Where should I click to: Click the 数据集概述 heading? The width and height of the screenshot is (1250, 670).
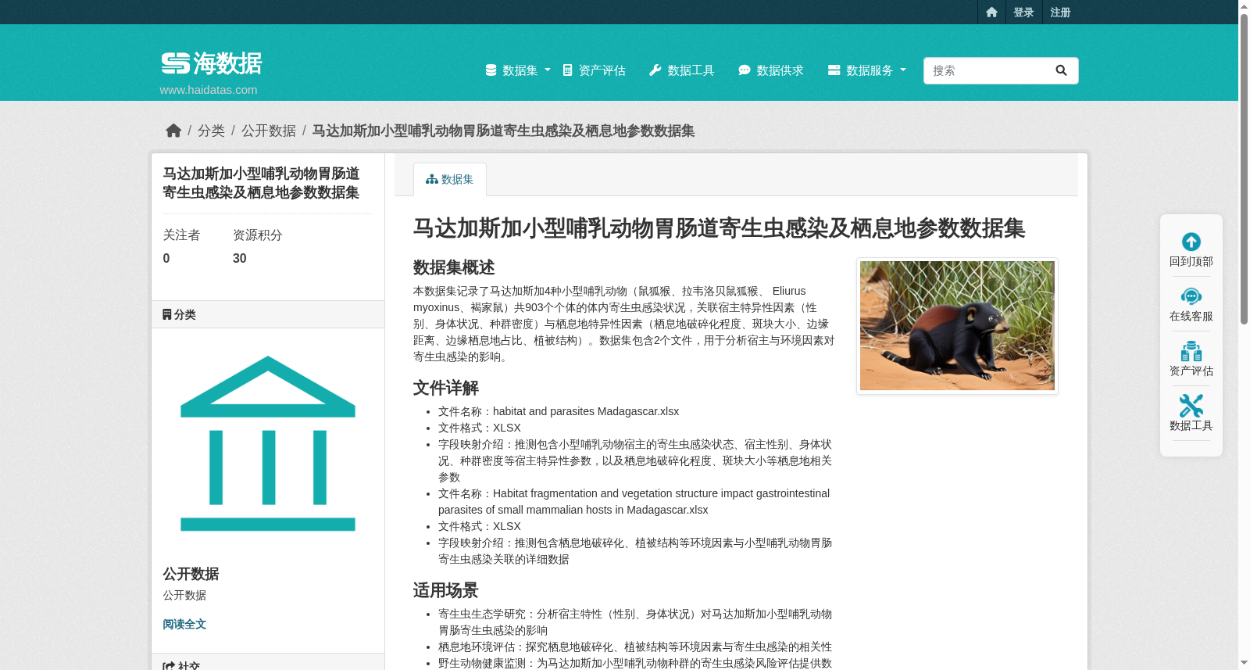[x=454, y=267]
